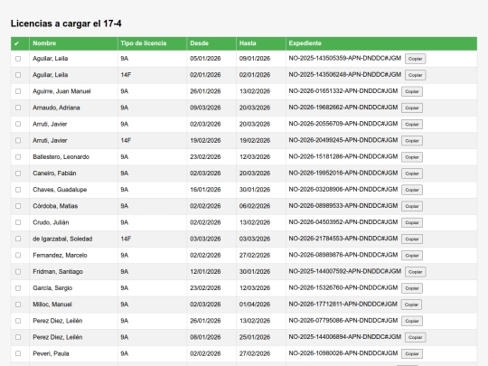Copy Arruti, Javier's 9A expediente number
The height and width of the screenshot is (366, 488).
coord(412,124)
